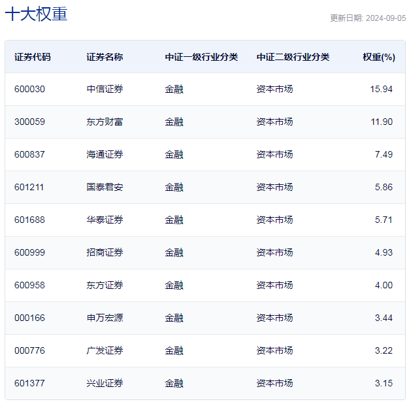Click weight value 3.22
This screenshot has height=404, width=409.
click(384, 350)
